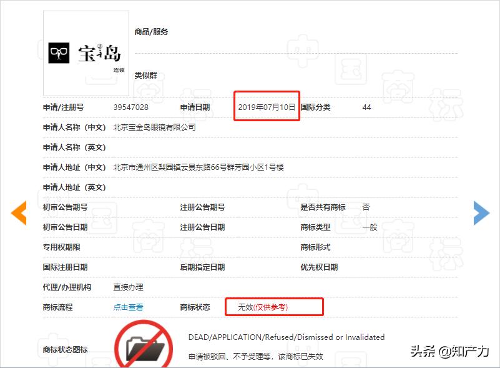Click the international classification value 44
Viewport: 500px width, 368px height.
coord(367,107)
